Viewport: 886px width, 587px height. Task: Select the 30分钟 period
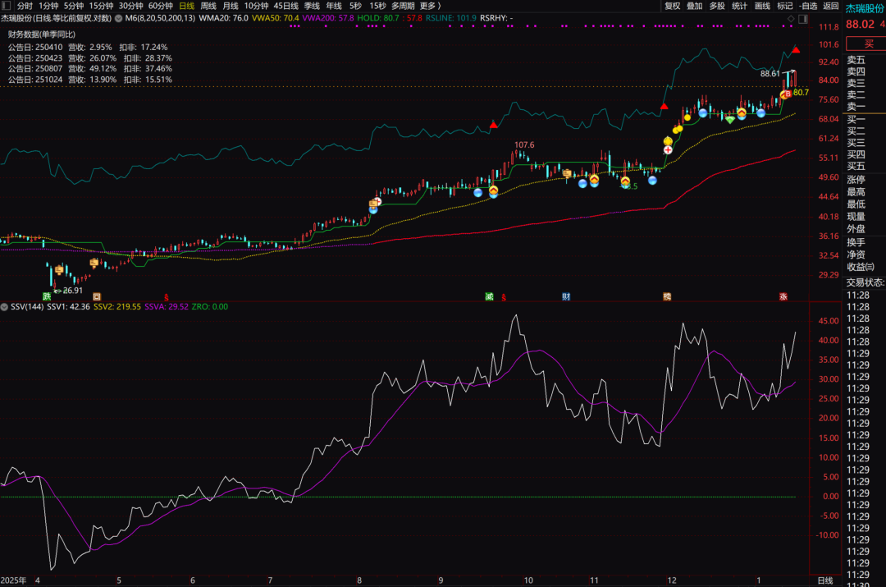pos(130,6)
